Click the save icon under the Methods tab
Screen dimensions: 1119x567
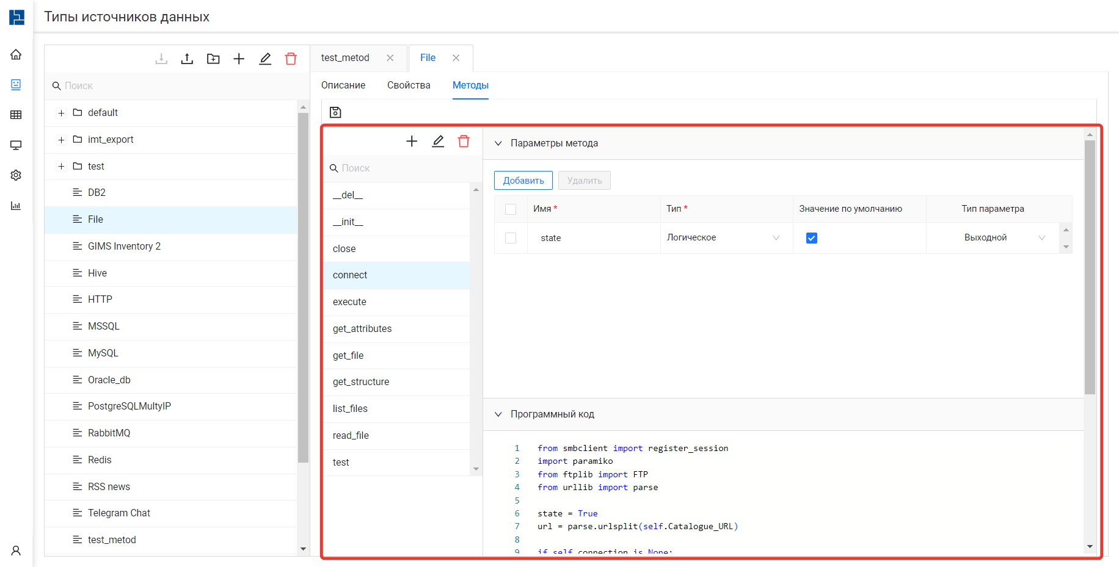[x=335, y=112]
